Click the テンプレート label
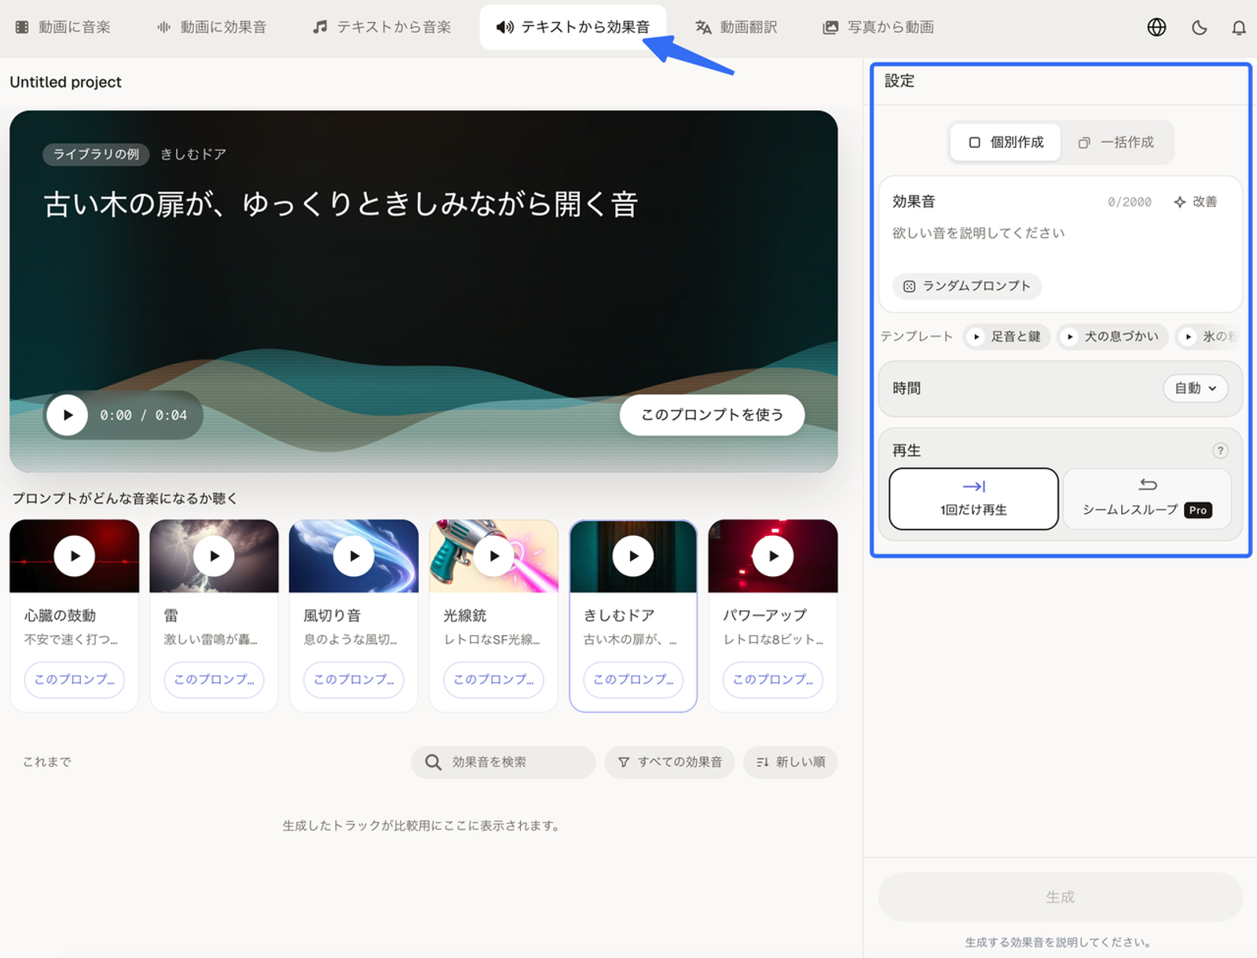1257x958 pixels. click(x=917, y=336)
